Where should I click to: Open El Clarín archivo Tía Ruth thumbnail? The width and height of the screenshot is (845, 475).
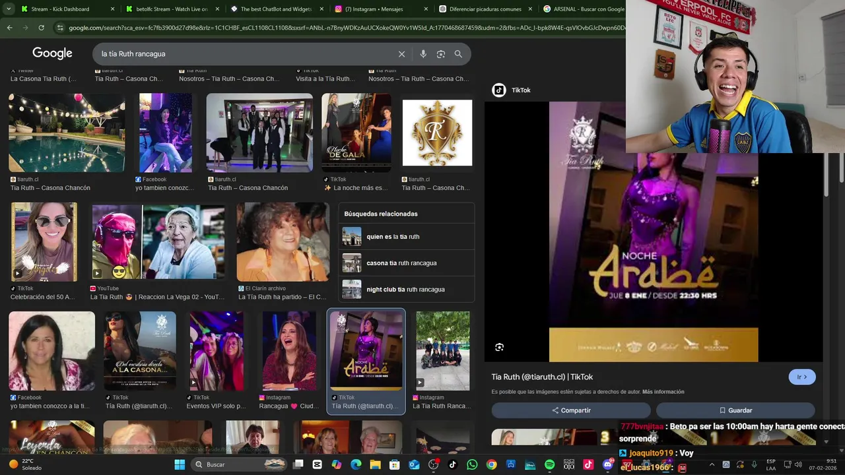point(283,242)
